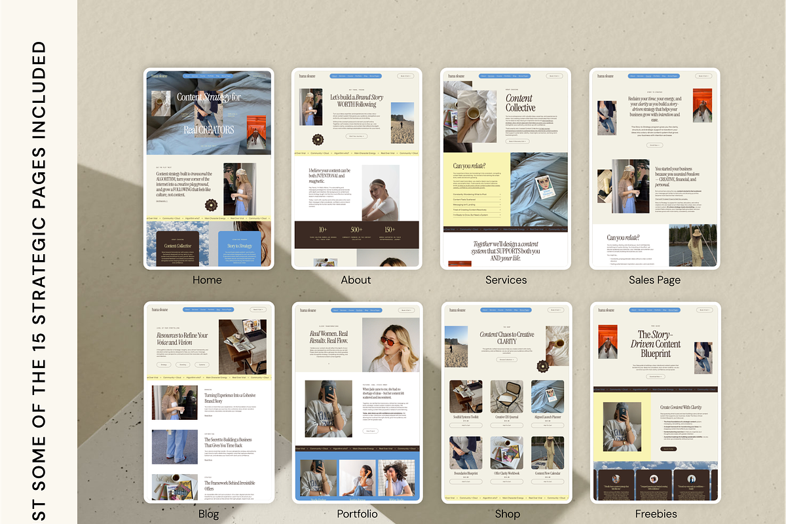Click the '500+' statistic on About page
Viewport: 786px width, 524px height.
click(x=356, y=229)
